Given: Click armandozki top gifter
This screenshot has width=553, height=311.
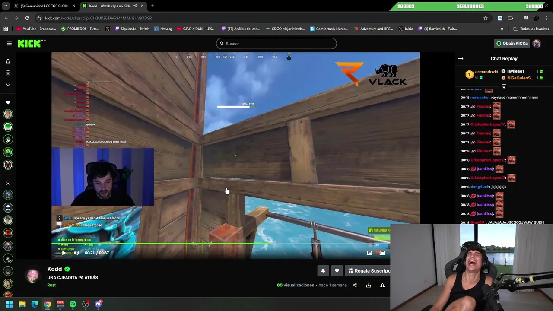Looking at the screenshot, I should coord(486,72).
